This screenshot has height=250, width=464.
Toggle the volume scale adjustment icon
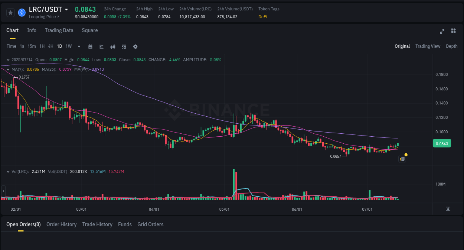449,209
